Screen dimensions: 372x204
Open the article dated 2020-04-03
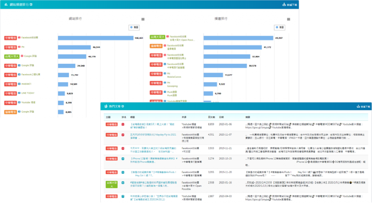154,198
